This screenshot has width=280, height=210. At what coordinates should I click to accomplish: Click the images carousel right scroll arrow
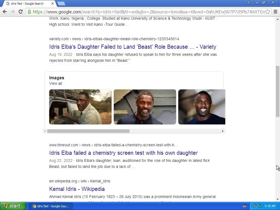pos(223,131)
